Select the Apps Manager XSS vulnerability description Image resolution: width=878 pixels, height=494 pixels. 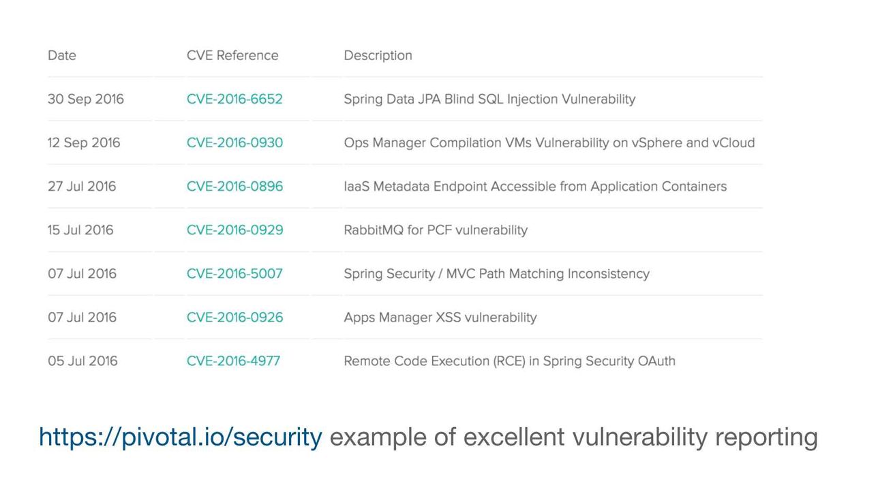click(x=440, y=317)
